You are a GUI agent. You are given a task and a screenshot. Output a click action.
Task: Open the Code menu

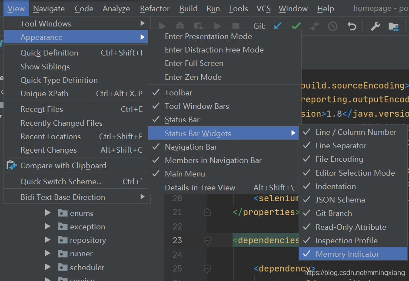coord(84,9)
